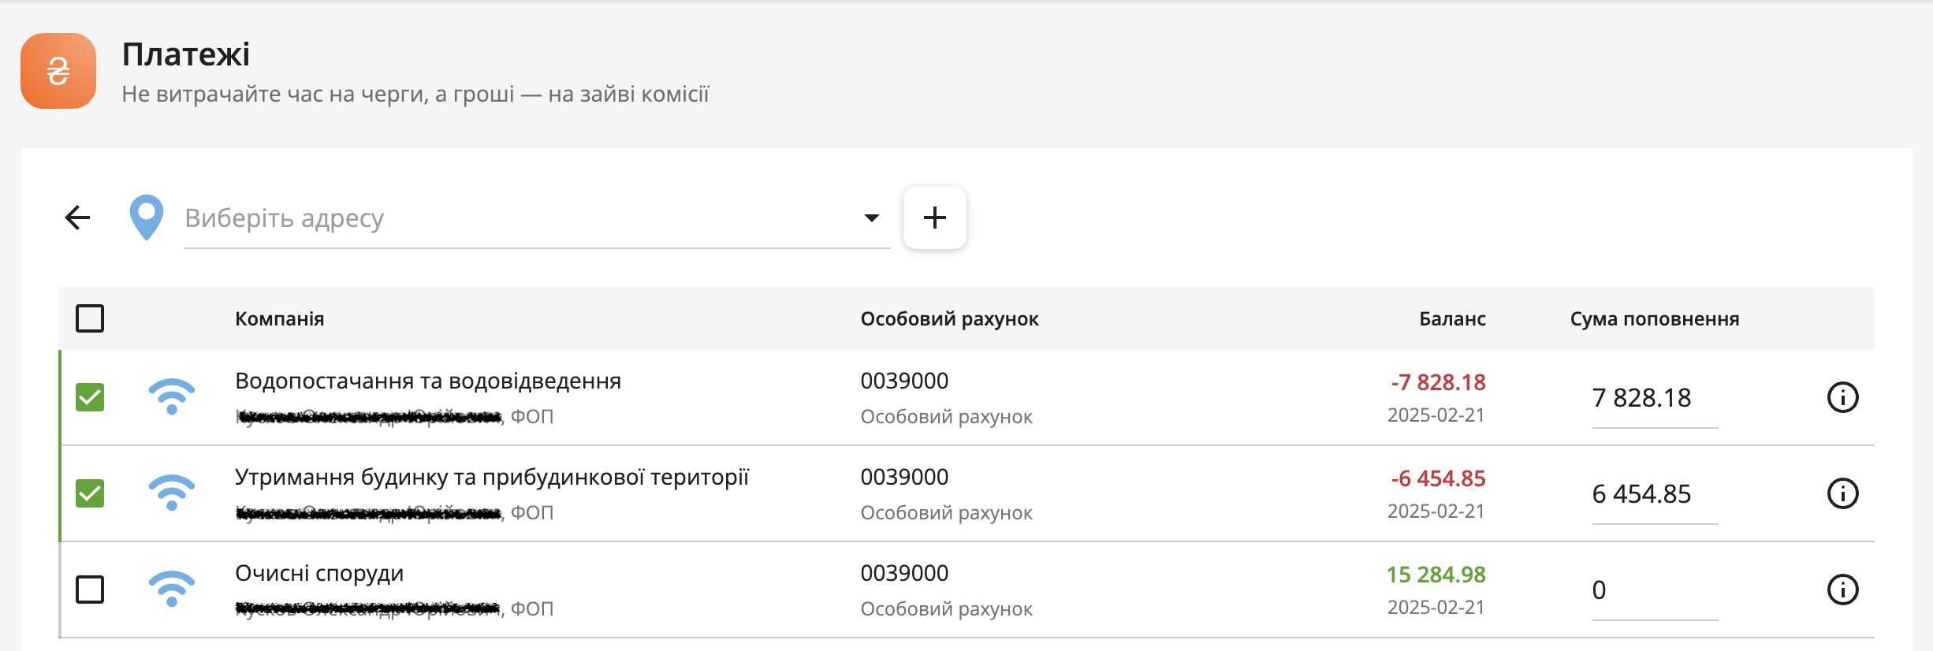The image size is (1933, 651).
Task: Click the balance -7 828.18
Action: 1439,382
